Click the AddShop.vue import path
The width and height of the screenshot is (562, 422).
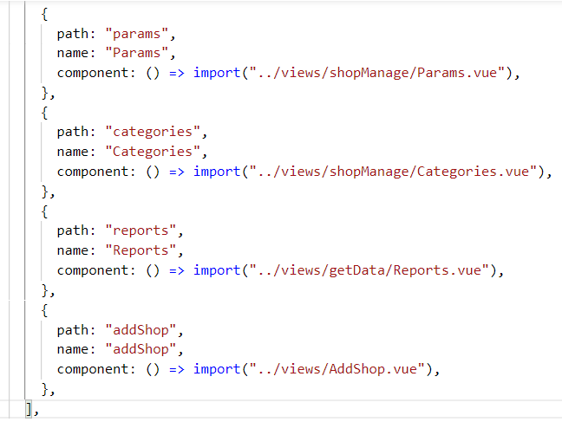(x=340, y=369)
